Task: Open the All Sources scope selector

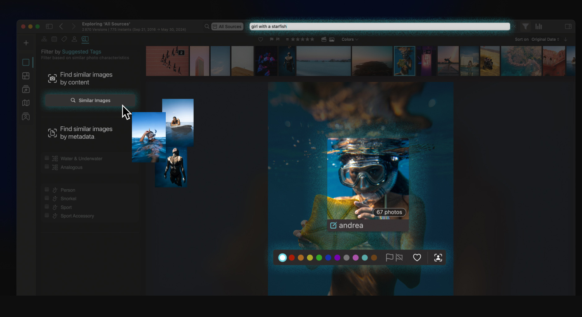Action: coord(227,26)
